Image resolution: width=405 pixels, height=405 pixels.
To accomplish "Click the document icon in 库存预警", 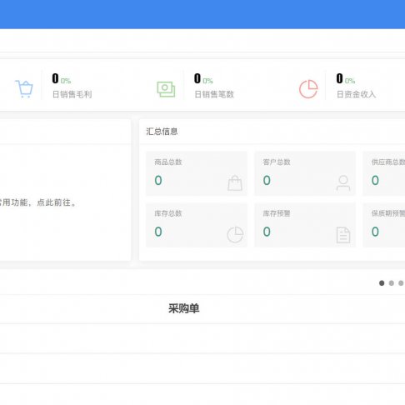I will tap(343, 235).
